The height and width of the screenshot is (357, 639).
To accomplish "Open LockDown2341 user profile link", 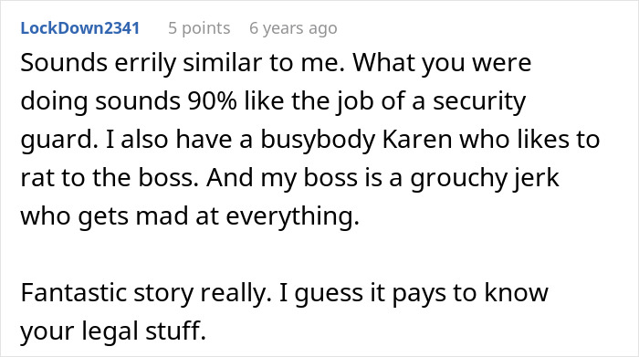I will (x=80, y=28).
